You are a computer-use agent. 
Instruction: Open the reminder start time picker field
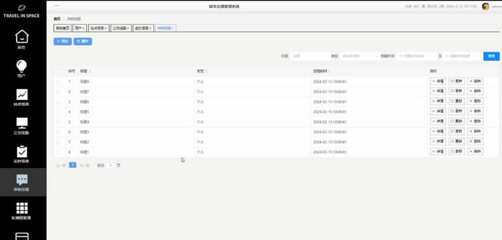click(x=417, y=56)
